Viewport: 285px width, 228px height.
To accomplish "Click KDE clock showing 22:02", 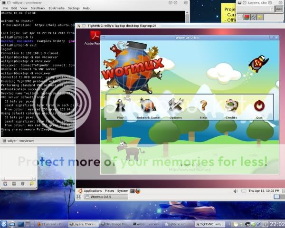I will pos(277,224).
